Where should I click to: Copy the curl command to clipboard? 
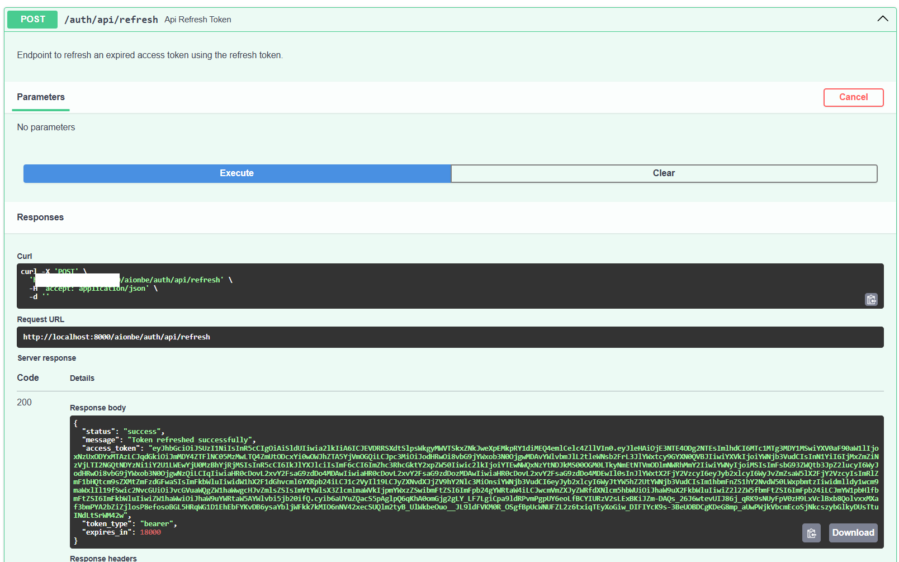pyautogui.click(x=870, y=300)
